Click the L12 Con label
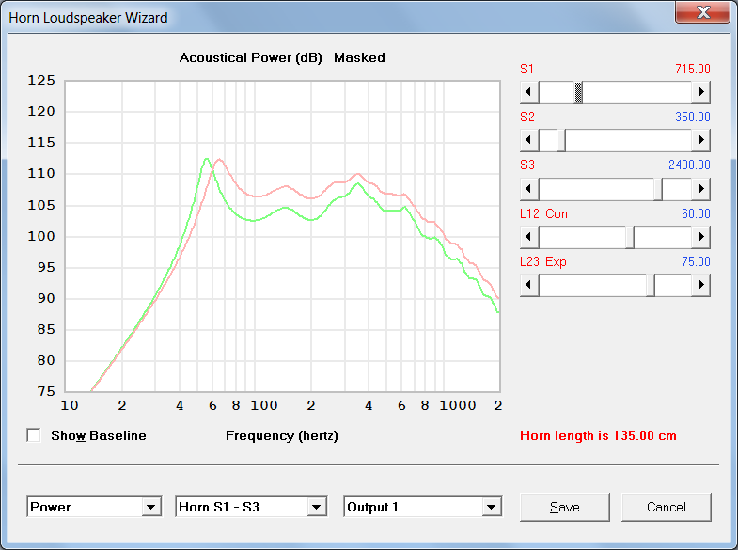This screenshot has height=550, width=738. coord(543,214)
